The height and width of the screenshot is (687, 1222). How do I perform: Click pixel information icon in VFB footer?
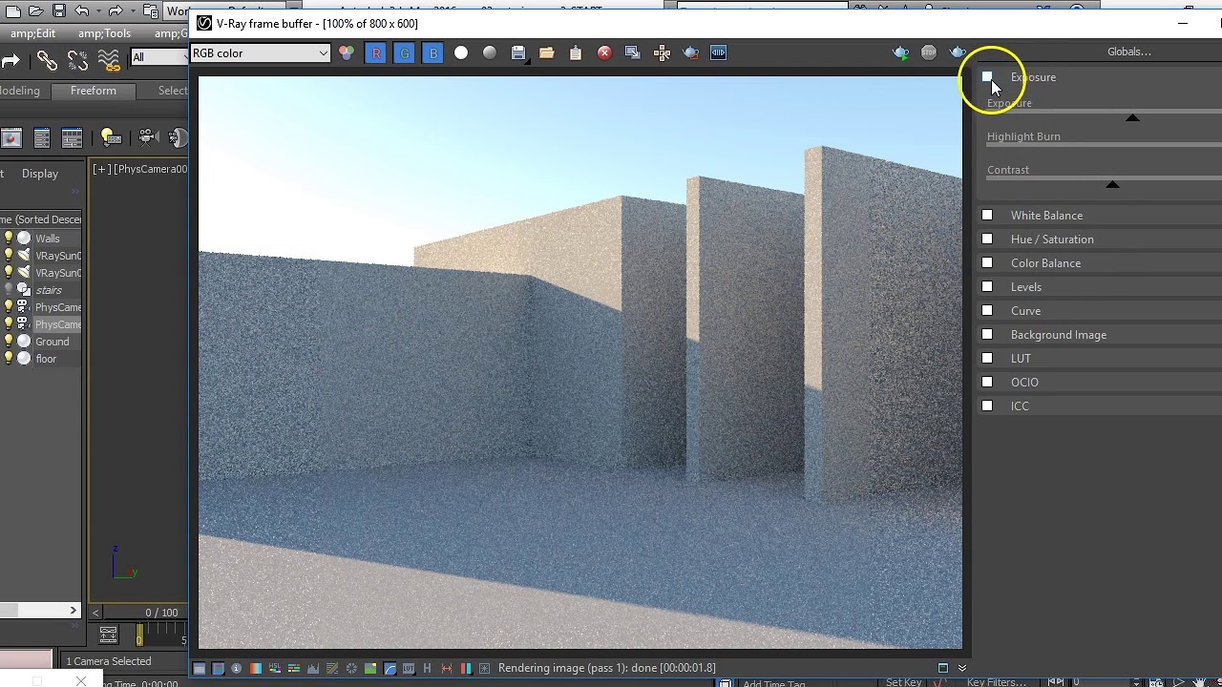click(x=237, y=668)
